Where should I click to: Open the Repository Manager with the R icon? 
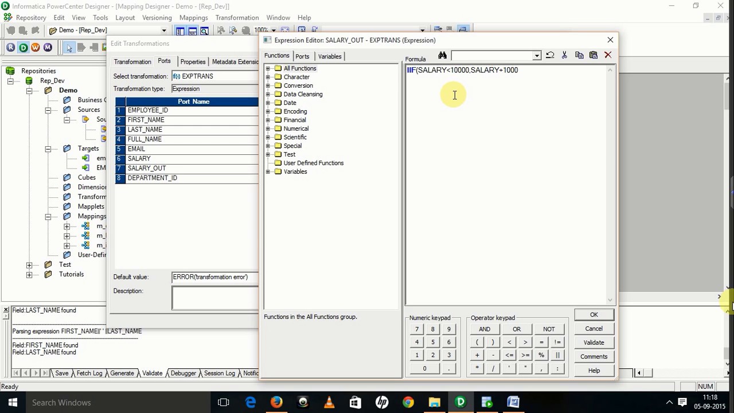pos(11,48)
